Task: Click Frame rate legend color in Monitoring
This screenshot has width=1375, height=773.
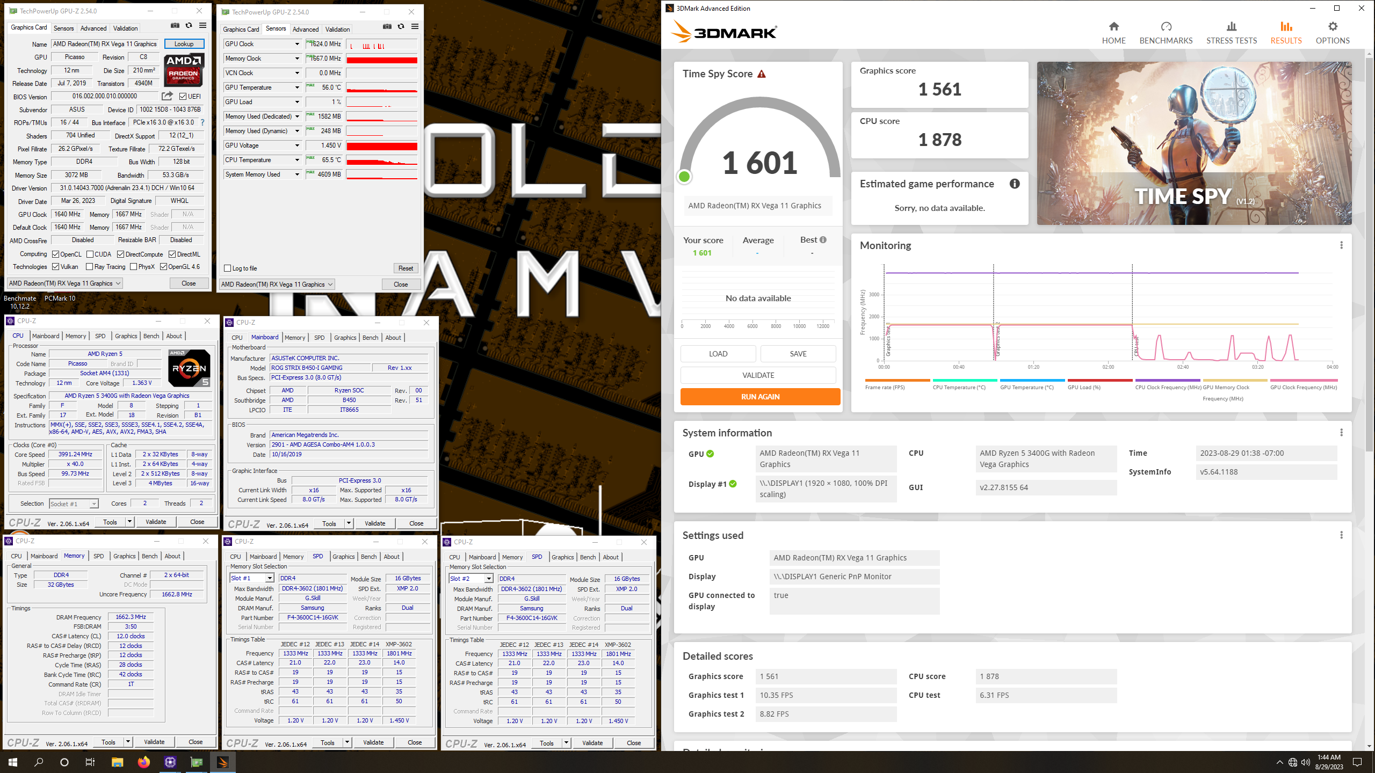Action: (897, 380)
